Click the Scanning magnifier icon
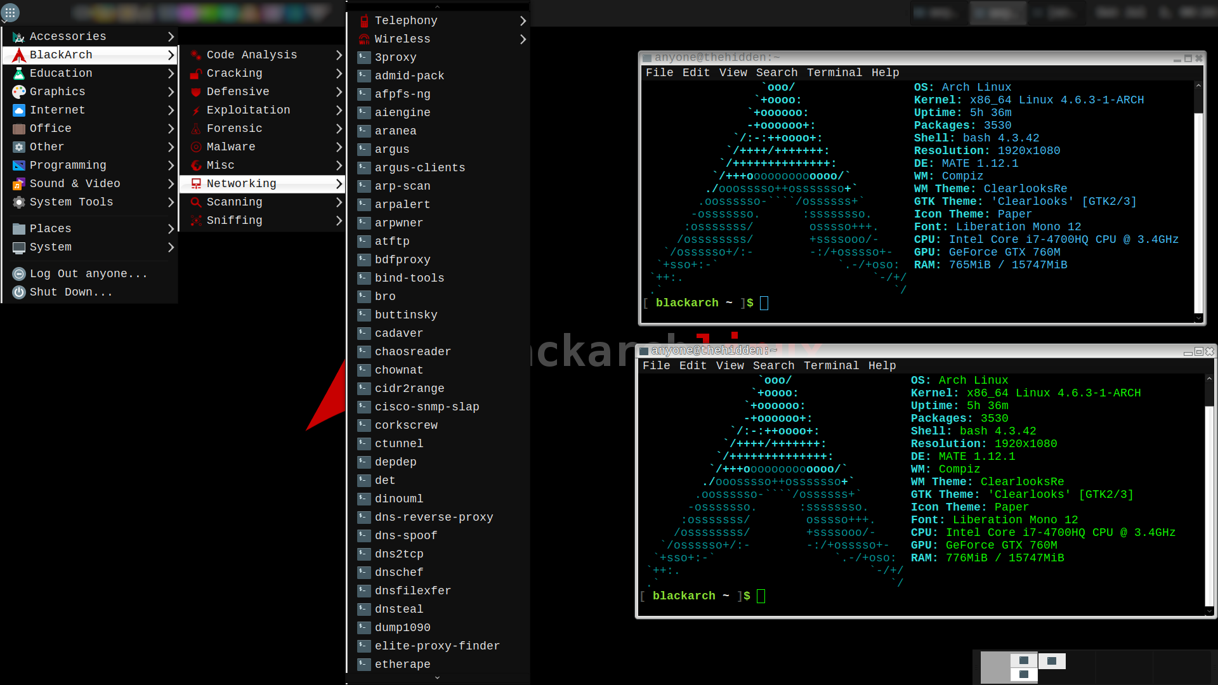1218x685 pixels. 196,202
